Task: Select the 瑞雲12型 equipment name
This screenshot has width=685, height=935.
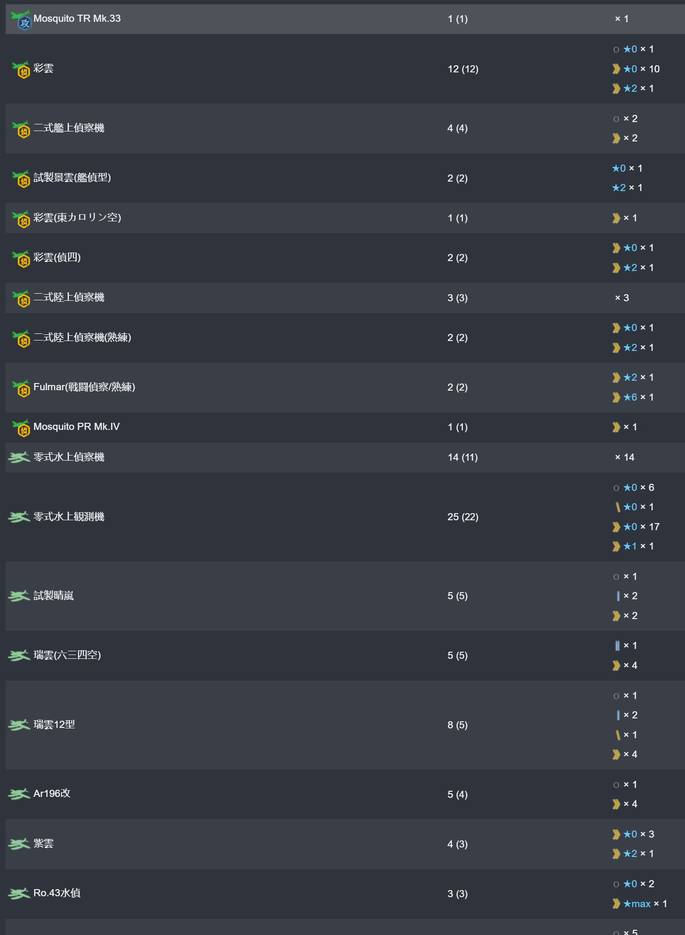Action: point(54,725)
